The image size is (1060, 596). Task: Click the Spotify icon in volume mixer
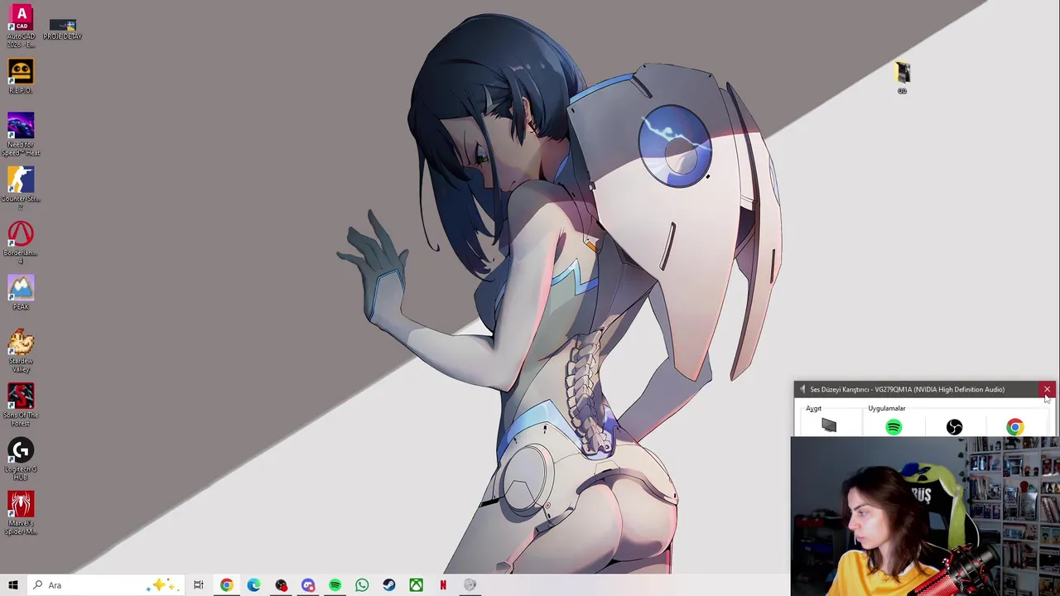894,427
